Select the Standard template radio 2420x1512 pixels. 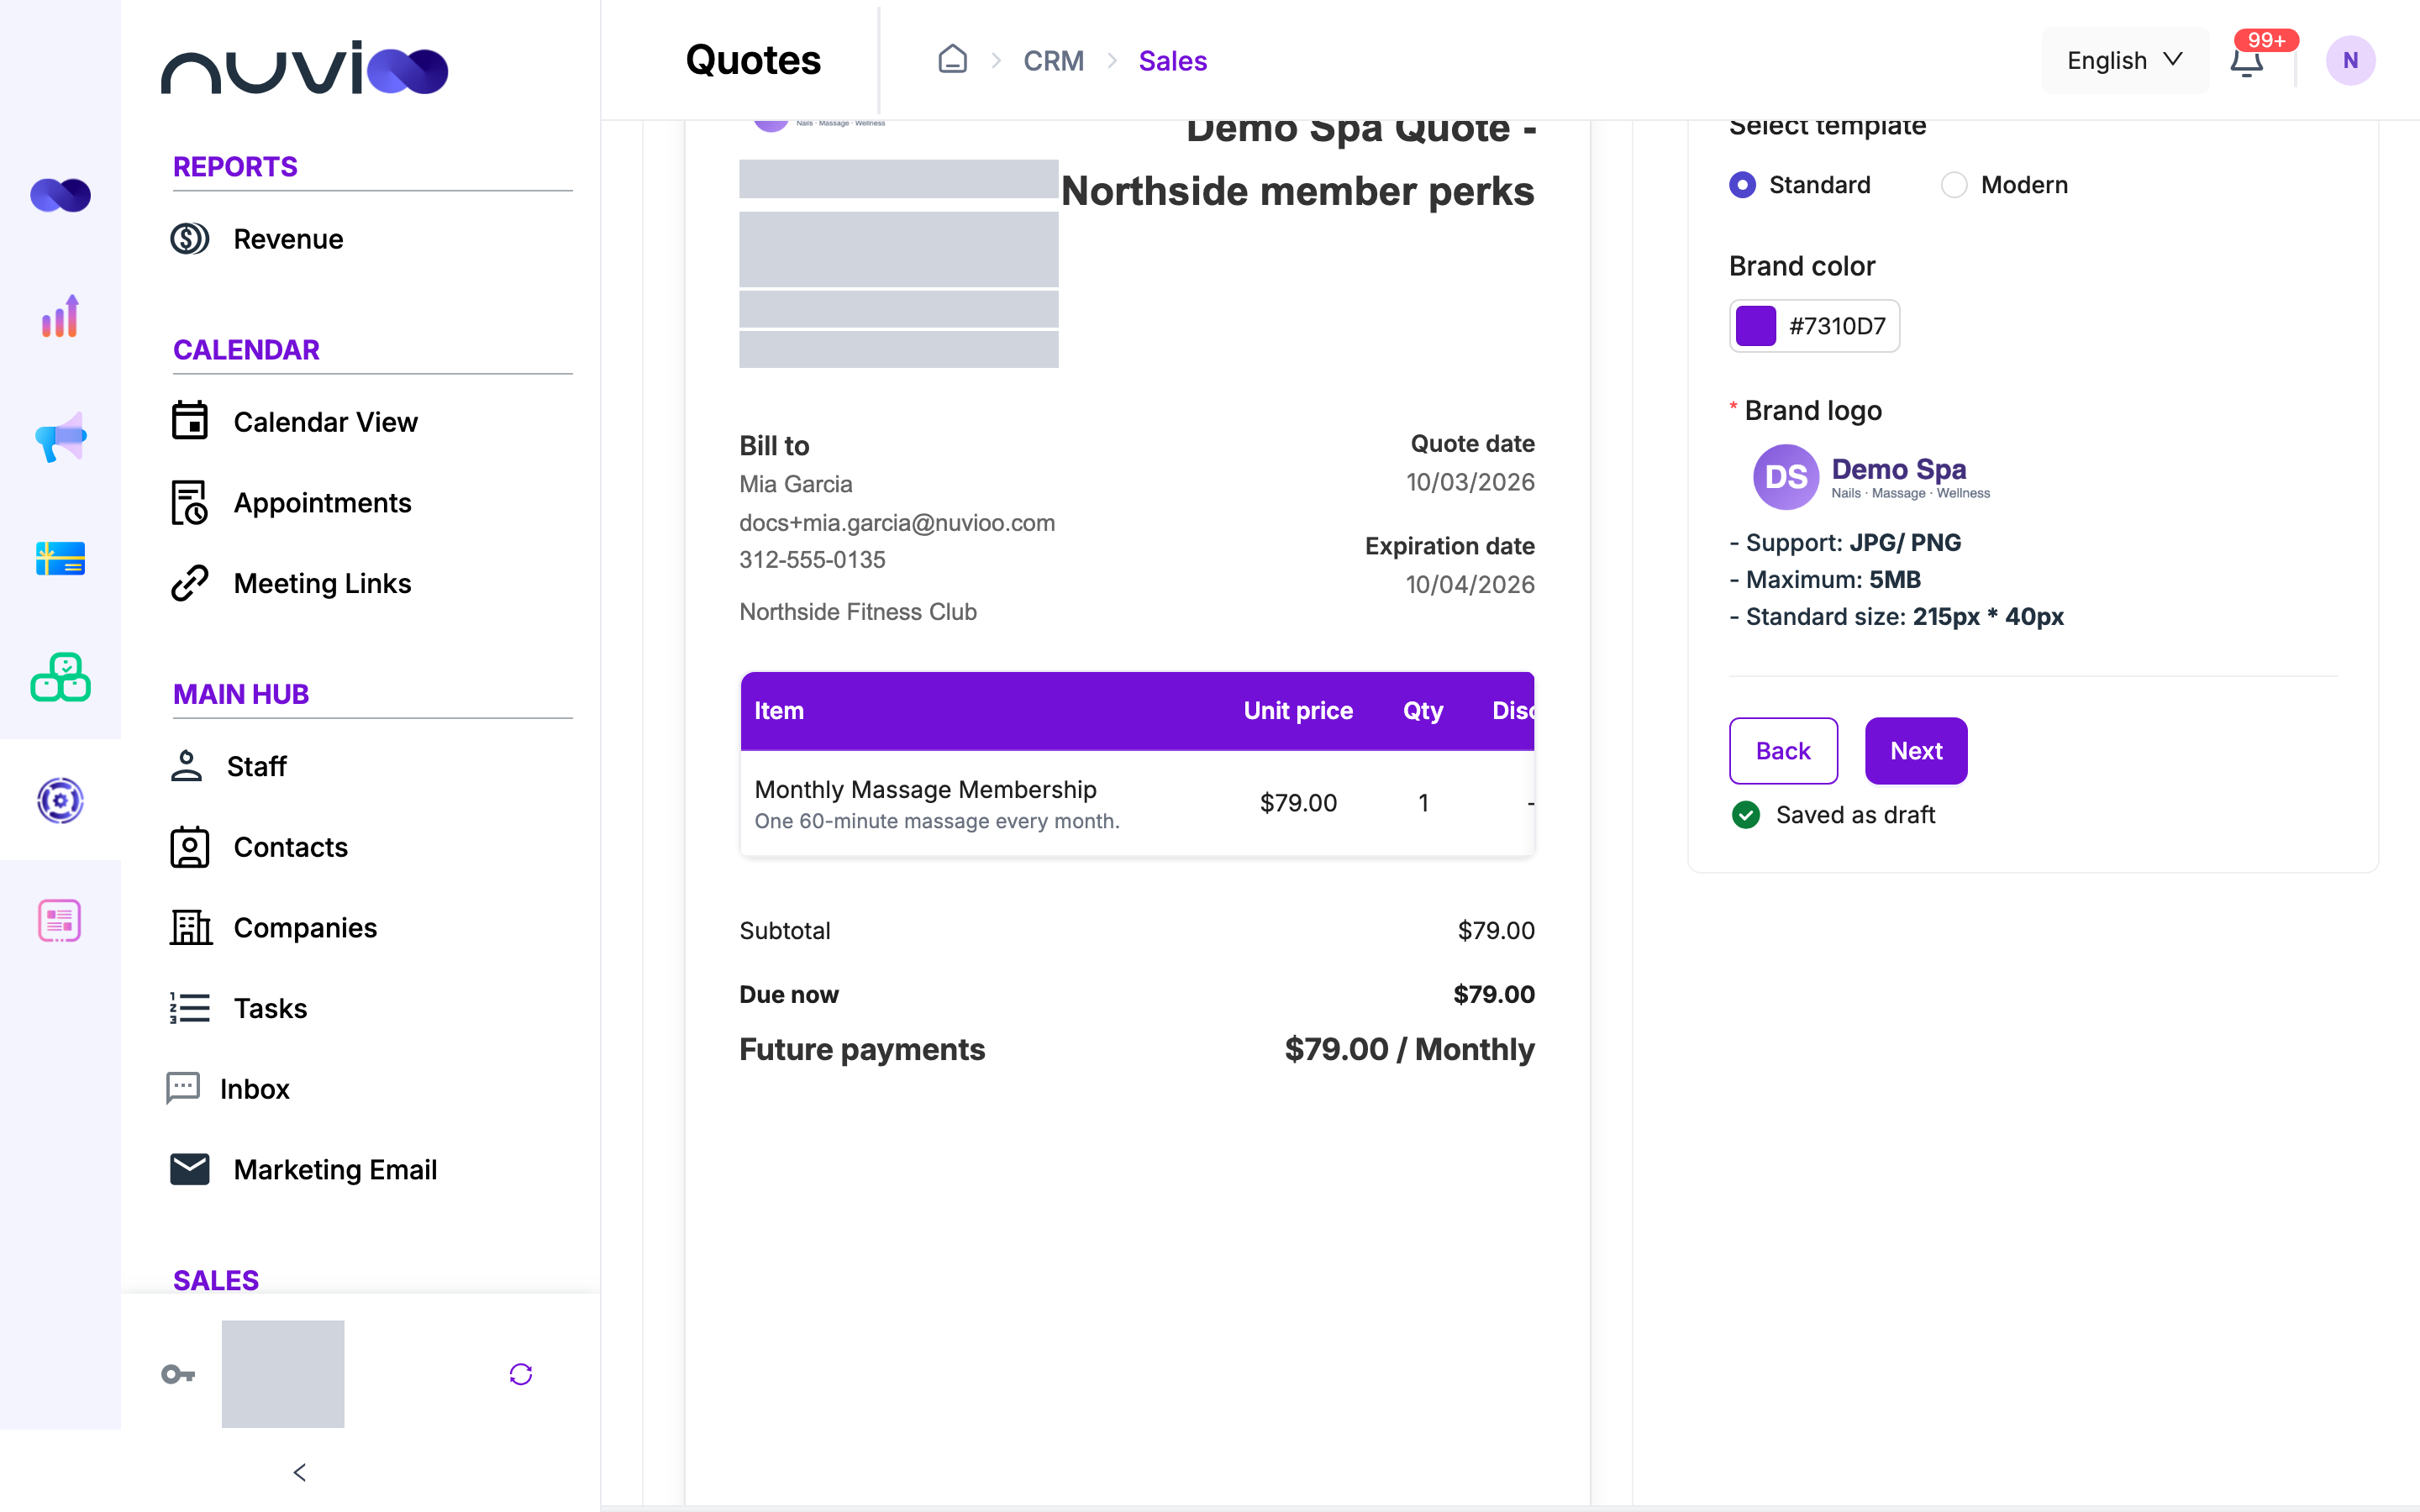pos(1742,185)
